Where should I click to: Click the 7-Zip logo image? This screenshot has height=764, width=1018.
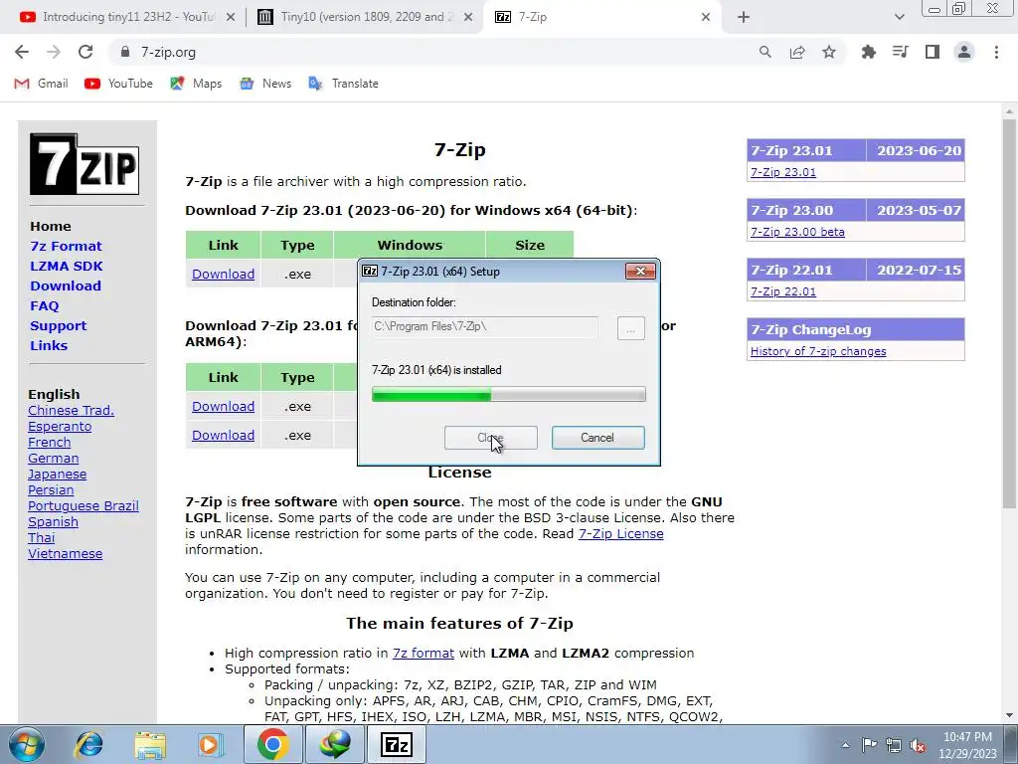tap(85, 164)
